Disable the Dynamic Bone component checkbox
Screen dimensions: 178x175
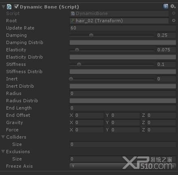(16, 6)
